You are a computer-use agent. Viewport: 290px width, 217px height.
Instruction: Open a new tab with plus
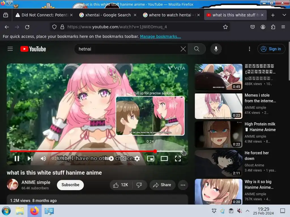pyautogui.click(x=273, y=15)
